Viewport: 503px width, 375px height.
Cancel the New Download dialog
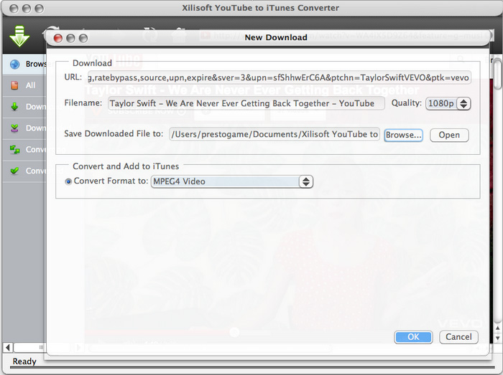coord(458,337)
